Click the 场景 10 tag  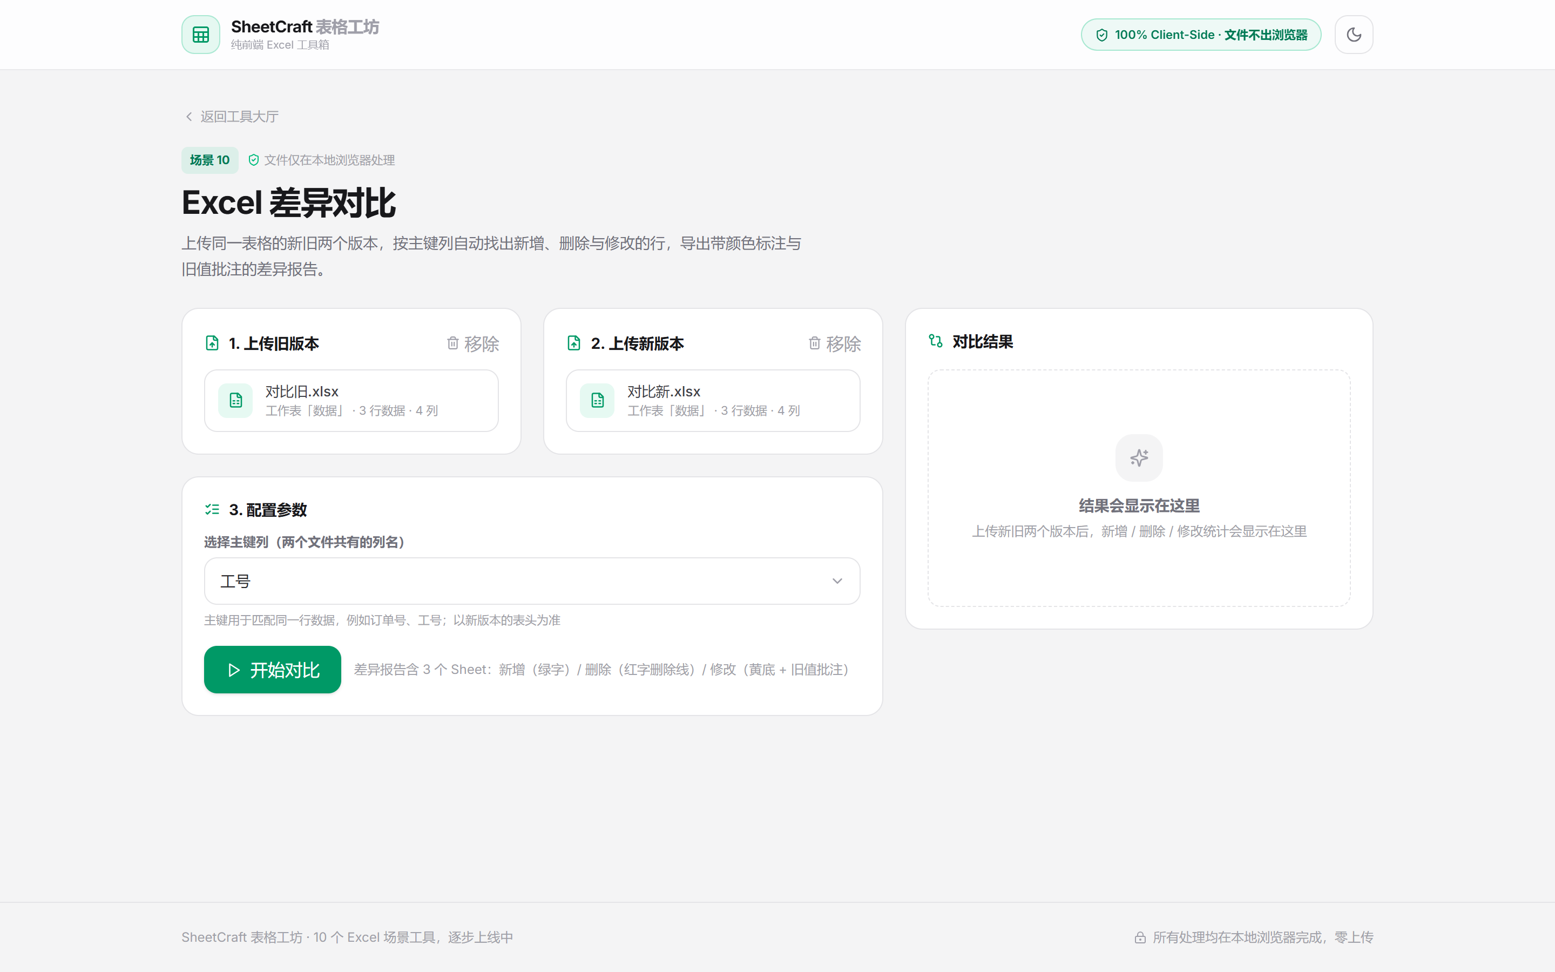coord(209,160)
